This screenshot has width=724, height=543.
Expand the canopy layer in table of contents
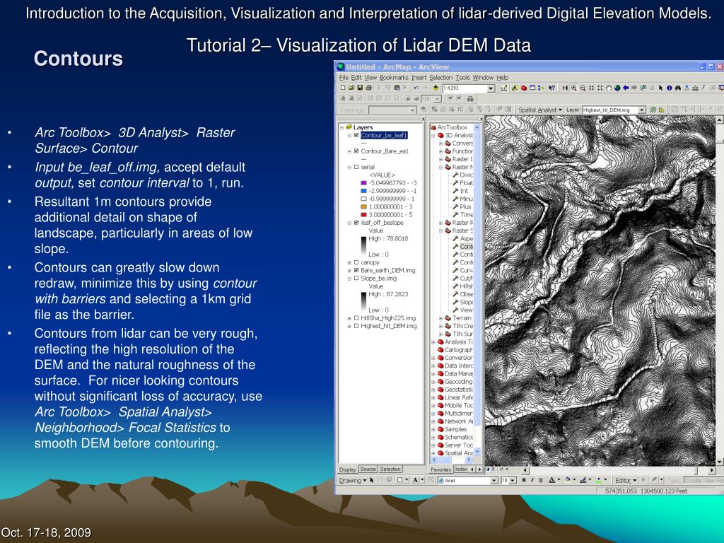coord(349,262)
